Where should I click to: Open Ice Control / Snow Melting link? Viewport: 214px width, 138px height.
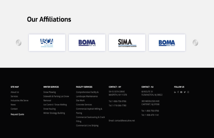55,105
